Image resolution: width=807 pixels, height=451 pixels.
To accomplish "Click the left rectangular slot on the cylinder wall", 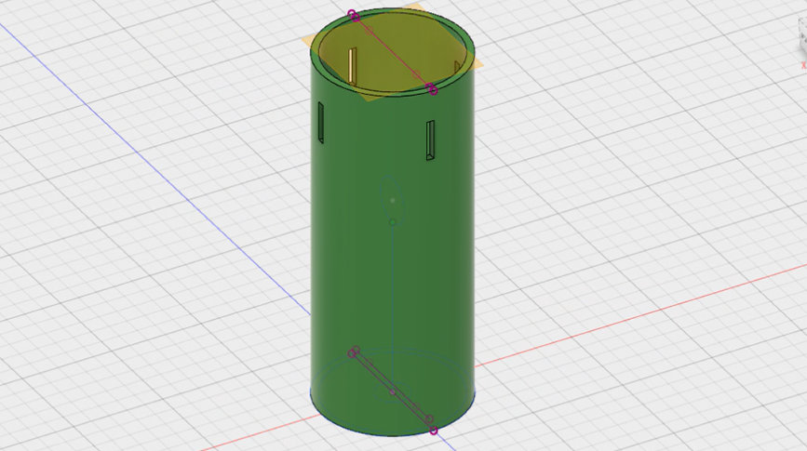I will coord(320,123).
